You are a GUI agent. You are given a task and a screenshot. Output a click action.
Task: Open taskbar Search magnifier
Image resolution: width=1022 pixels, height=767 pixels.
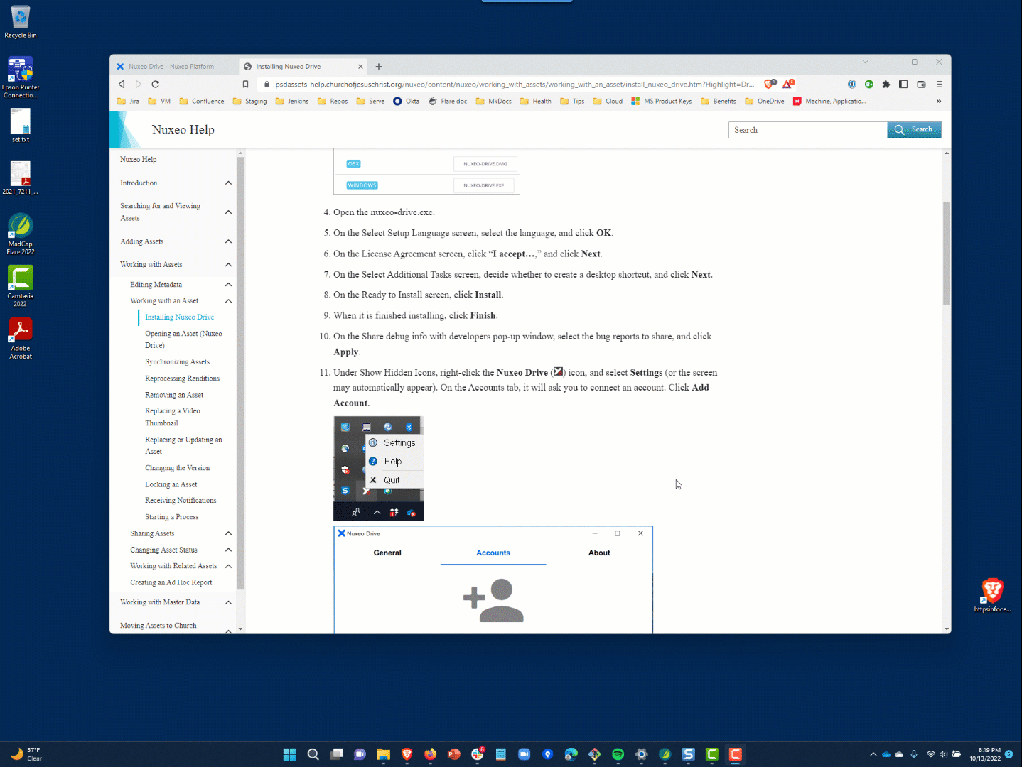pos(313,754)
